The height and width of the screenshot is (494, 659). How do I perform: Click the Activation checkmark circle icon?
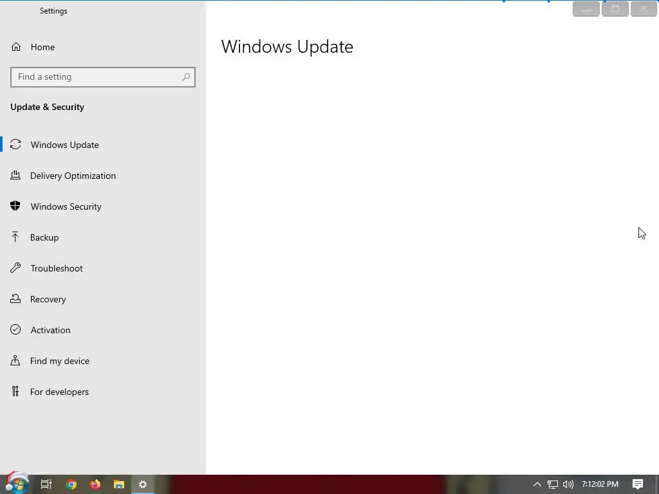coord(15,329)
